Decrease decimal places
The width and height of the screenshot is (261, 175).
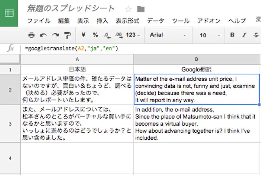tap(107, 36)
